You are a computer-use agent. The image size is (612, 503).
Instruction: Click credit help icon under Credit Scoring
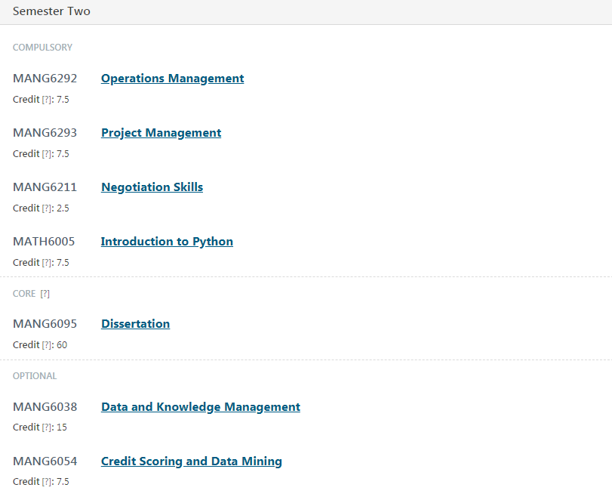pyautogui.click(x=47, y=482)
